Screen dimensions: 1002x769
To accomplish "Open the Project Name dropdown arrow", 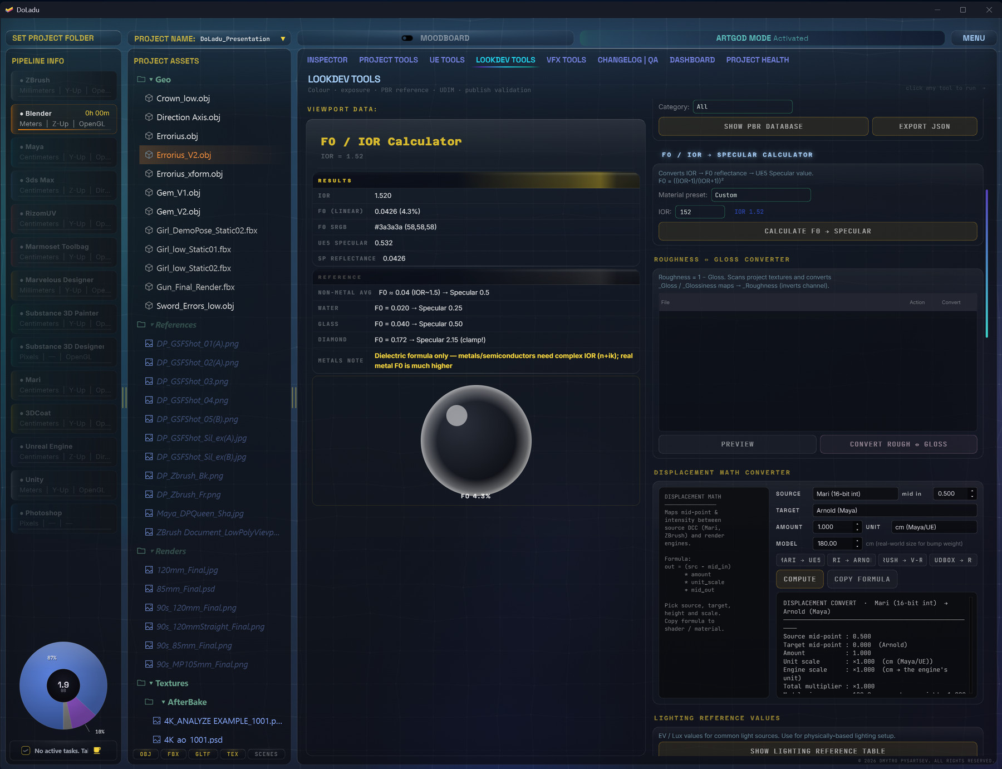I will click(x=283, y=39).
